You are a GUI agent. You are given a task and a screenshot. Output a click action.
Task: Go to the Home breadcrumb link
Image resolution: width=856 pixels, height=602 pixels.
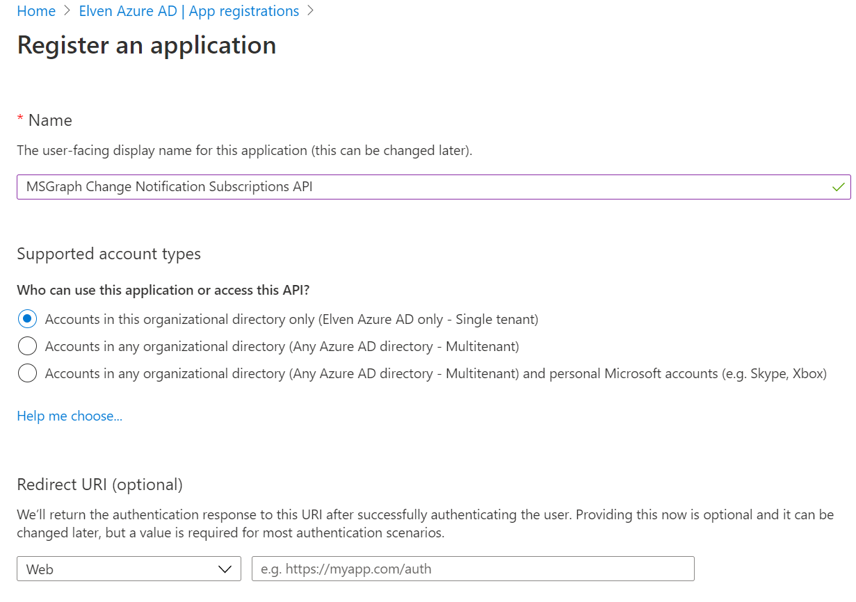click(36, 11)
